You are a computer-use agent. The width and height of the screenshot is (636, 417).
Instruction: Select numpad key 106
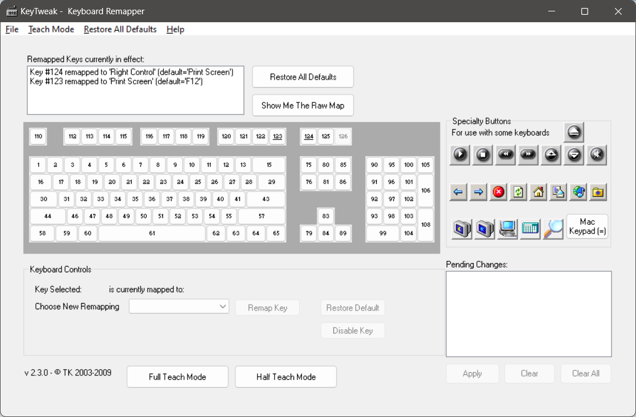point(426,190)
